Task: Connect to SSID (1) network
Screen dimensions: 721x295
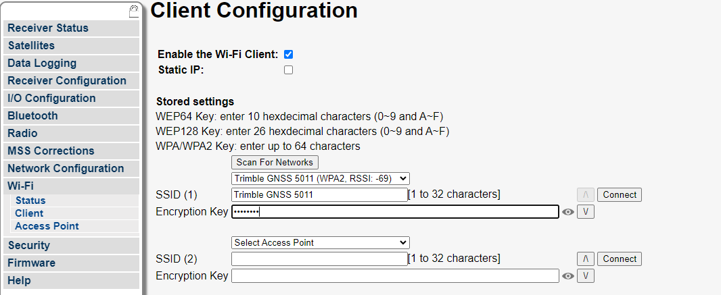Action: click(620, 194)
